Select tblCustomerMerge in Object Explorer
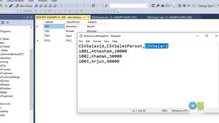 pyautogui.click(x=10, y=77)
